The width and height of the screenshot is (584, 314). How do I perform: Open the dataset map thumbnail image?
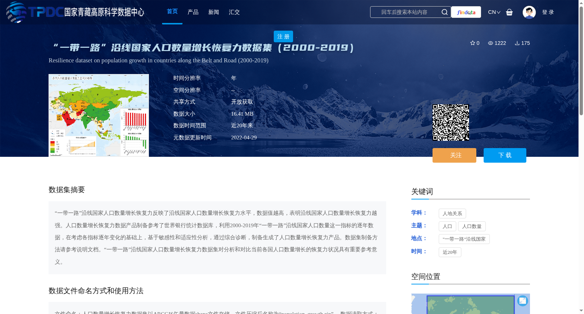tap(99, 115)
